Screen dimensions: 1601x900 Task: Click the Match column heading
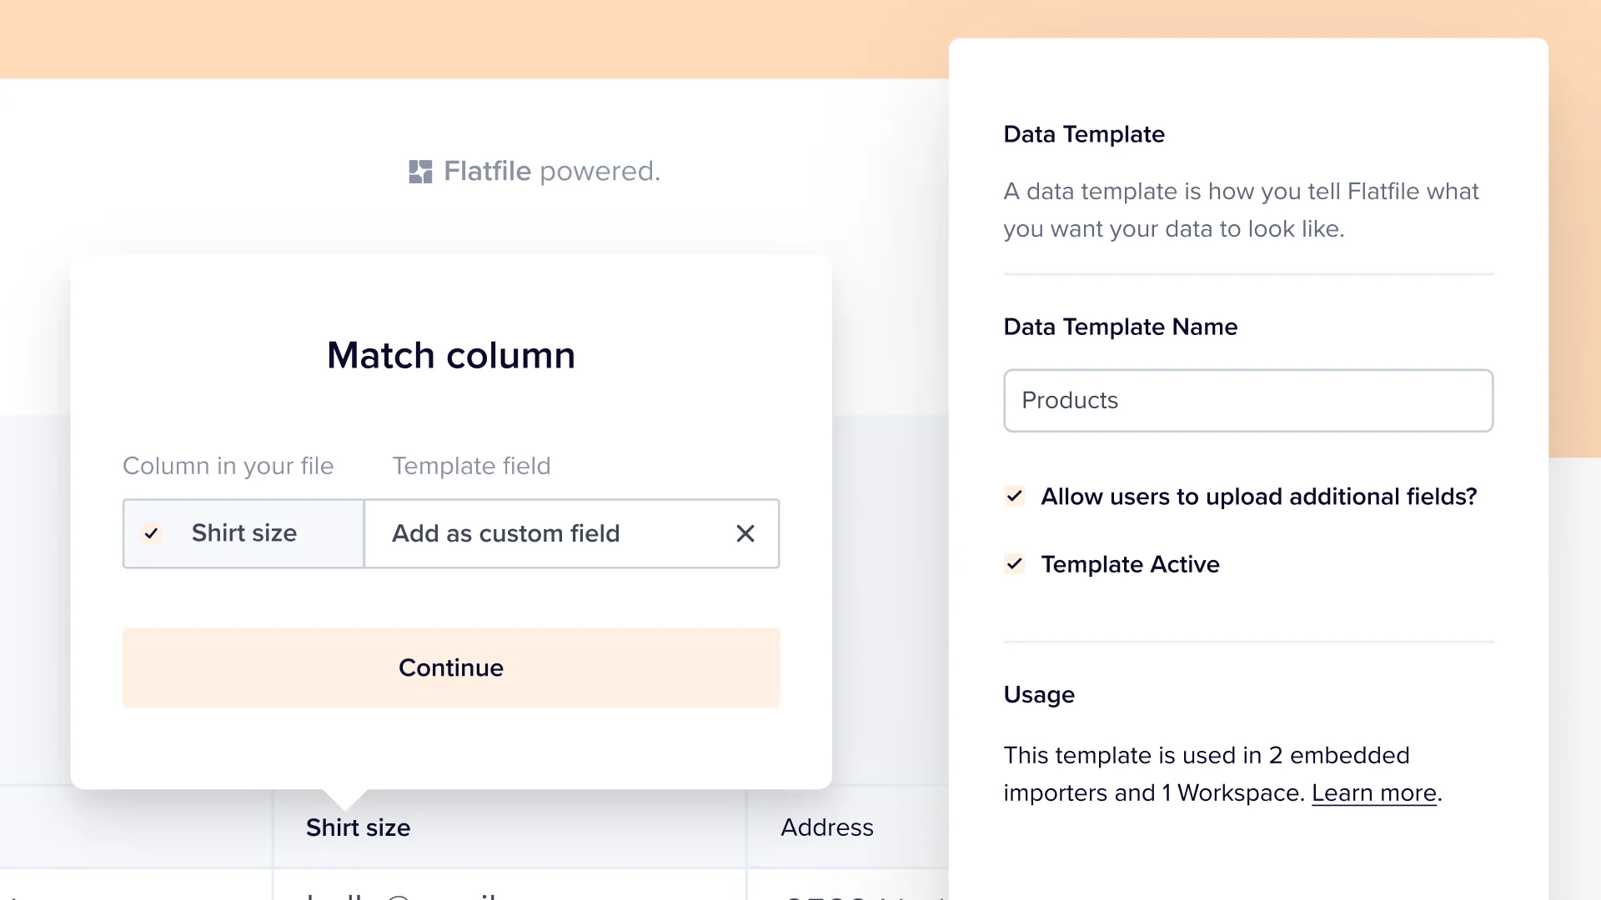(450, 356)
